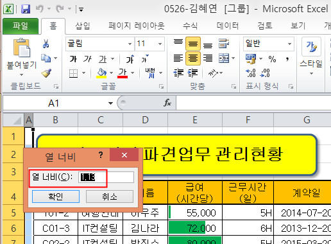Click the fx insert function button
This screenshot has width=331, height=244.
[x=167, y=103]
